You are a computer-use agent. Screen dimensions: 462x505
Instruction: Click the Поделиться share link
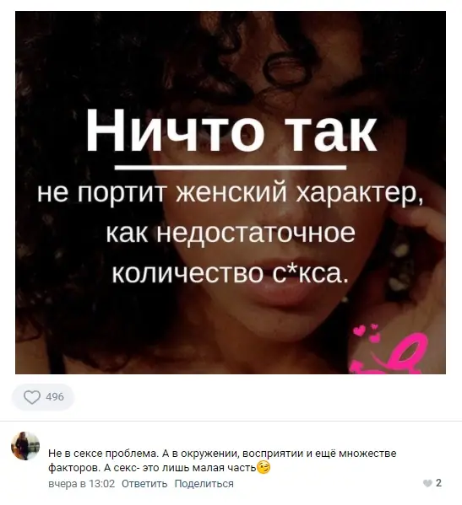coord(204,484)
